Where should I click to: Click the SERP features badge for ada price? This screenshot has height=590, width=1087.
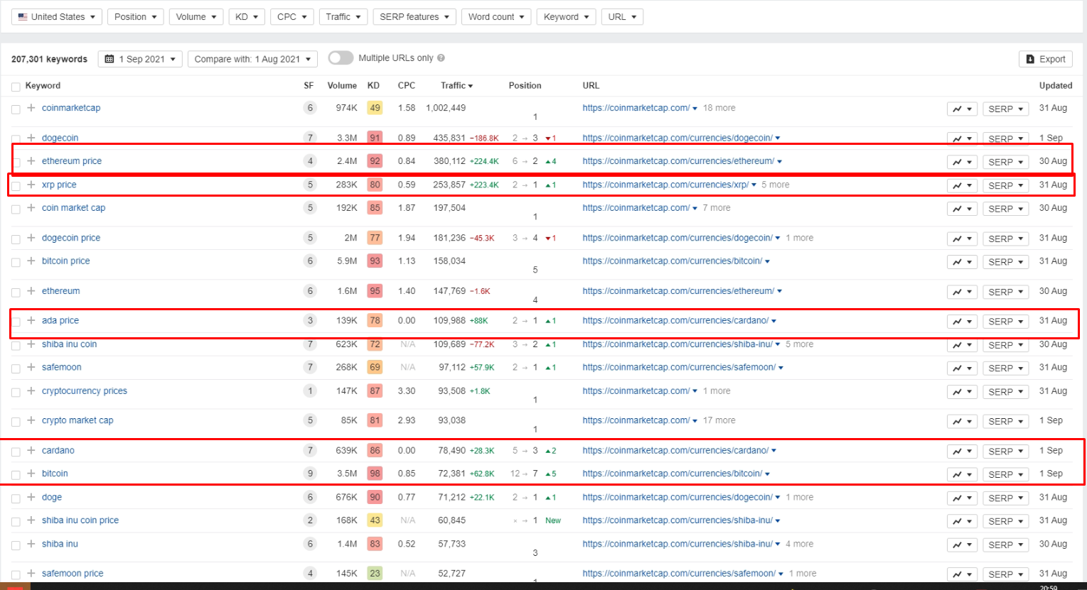pyautogui.click(x=309, y=321)
